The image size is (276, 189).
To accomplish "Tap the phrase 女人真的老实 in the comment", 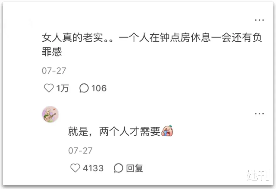I will (72, 38).
